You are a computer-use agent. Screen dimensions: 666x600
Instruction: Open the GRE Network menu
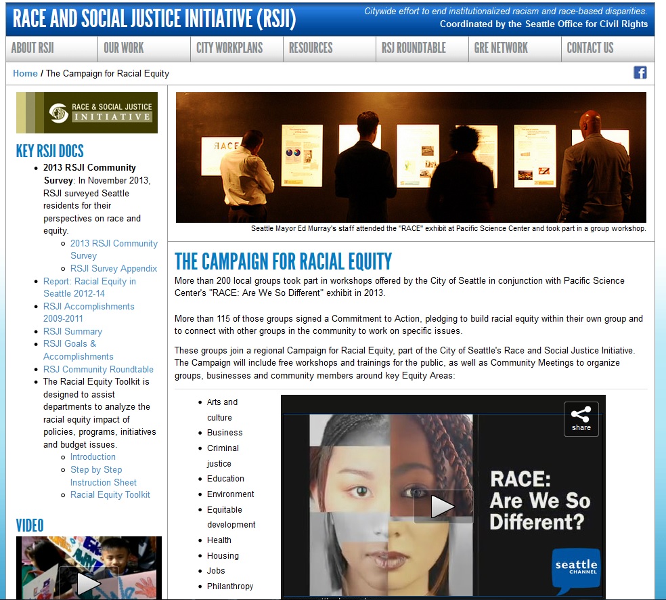click(x=502, y=48)
